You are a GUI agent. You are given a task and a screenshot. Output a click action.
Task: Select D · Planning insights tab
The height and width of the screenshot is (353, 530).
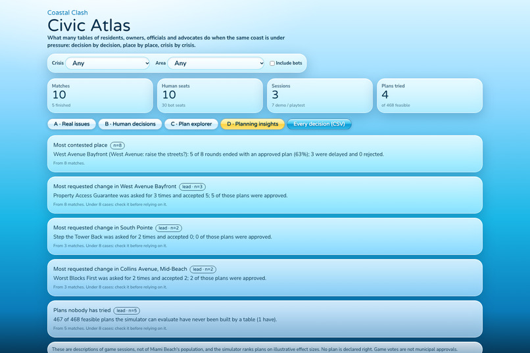point(253,124)
